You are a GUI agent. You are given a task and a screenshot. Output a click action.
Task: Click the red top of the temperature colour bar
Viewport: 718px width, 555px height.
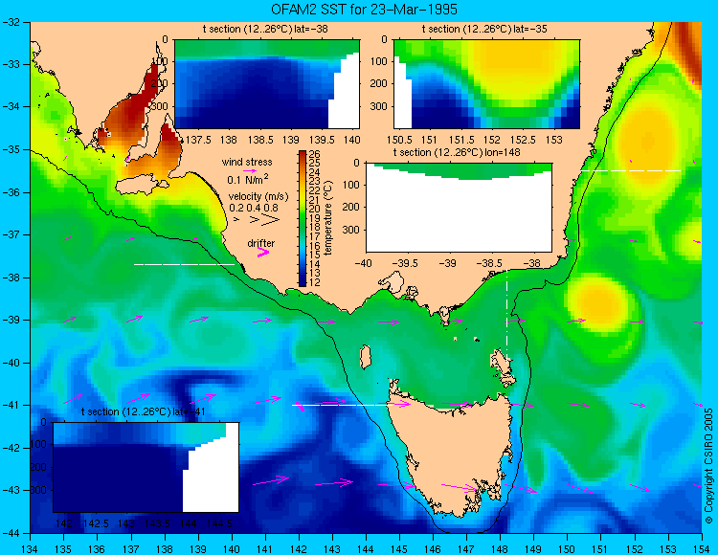[303, 156]
